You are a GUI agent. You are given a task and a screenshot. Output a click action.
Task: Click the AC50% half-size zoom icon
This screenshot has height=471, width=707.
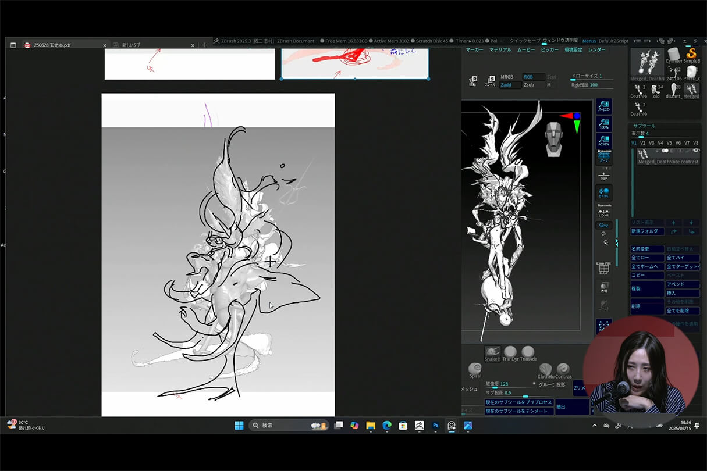point(603,141)
